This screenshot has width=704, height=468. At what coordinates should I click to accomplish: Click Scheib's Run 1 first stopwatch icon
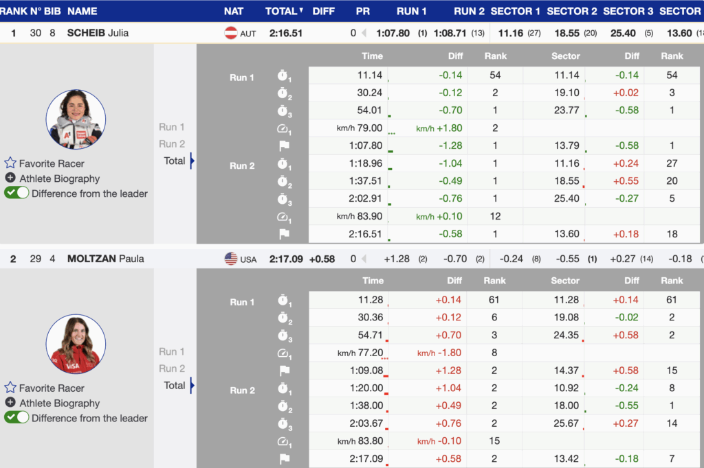click(x=284, y=75)
